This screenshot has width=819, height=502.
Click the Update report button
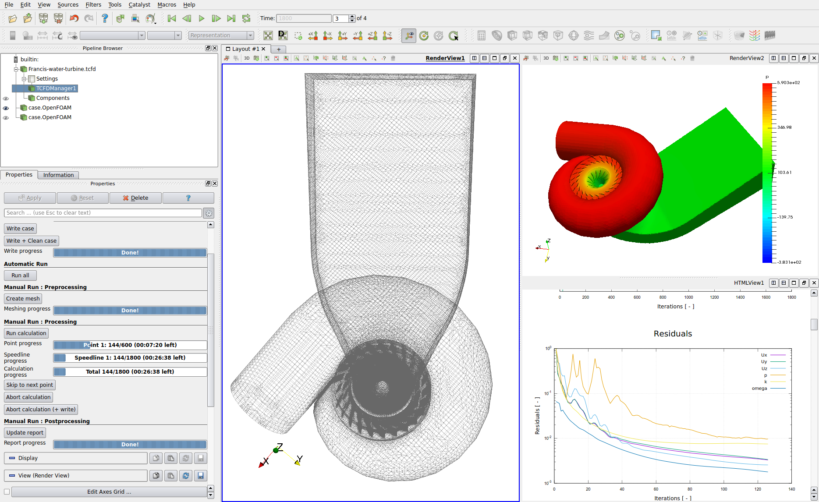pos(25,433)
